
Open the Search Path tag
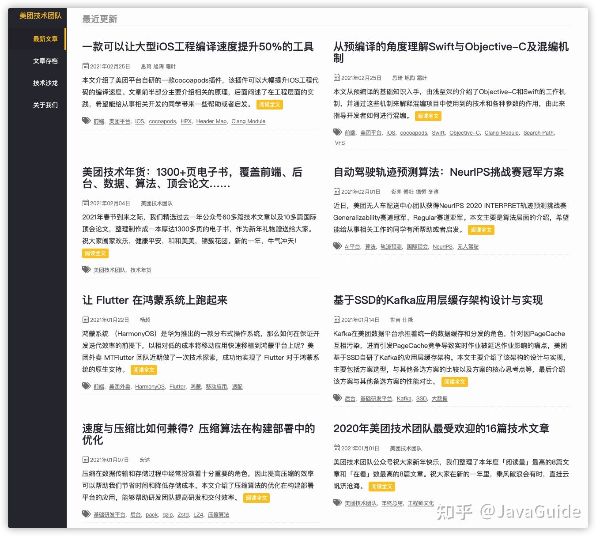539,133
